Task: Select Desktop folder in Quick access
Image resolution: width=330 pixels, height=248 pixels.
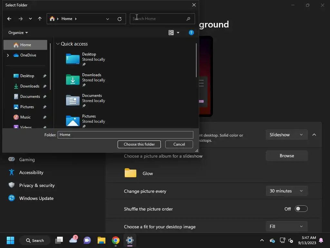Action: [85, 59]
